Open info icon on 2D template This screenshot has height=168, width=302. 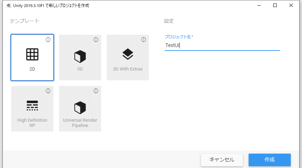48,40
